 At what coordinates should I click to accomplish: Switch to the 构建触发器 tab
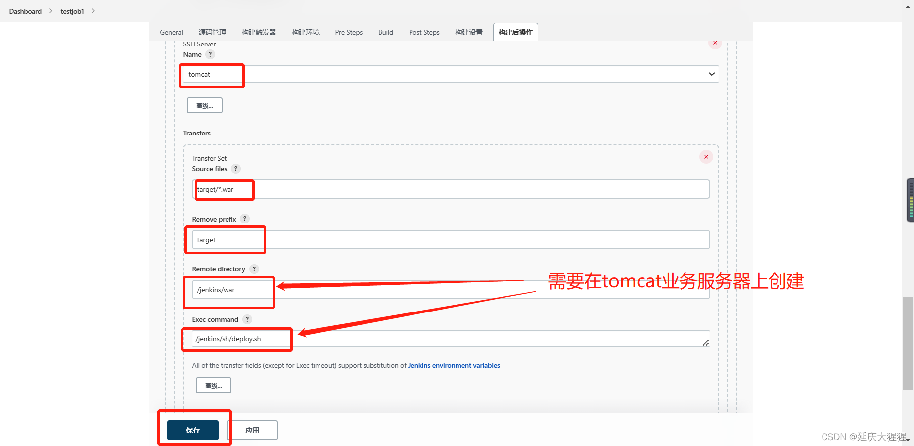coord(259,32)
